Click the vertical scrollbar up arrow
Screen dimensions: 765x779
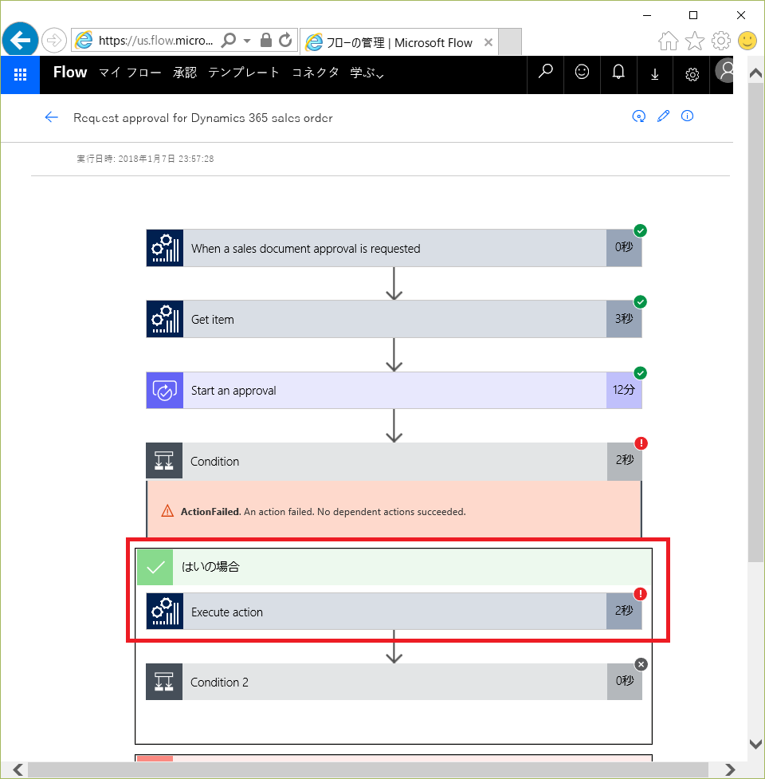click(x=755, y=73)
